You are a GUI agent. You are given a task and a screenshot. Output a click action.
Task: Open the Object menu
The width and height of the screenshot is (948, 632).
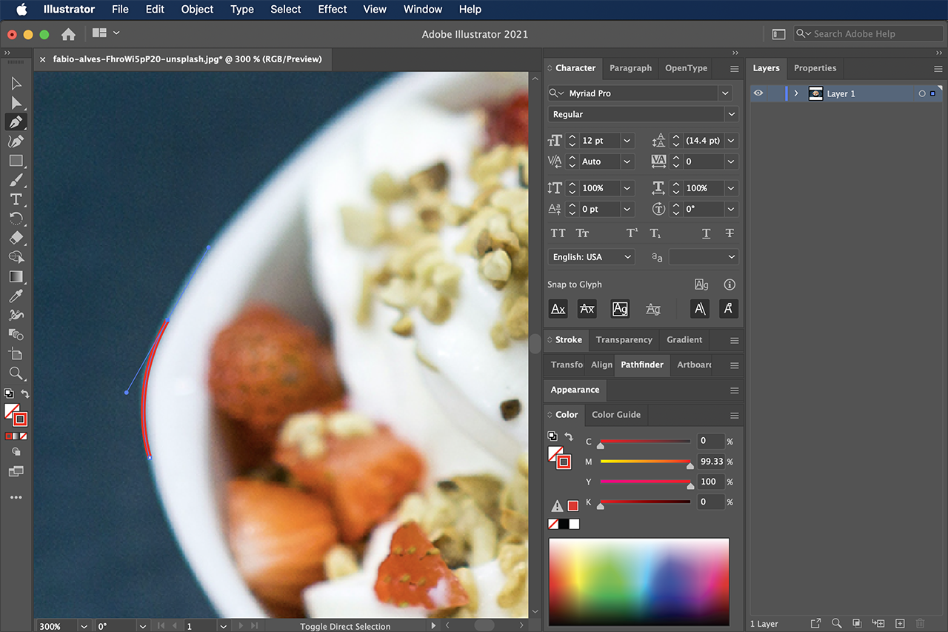[197, 10]
